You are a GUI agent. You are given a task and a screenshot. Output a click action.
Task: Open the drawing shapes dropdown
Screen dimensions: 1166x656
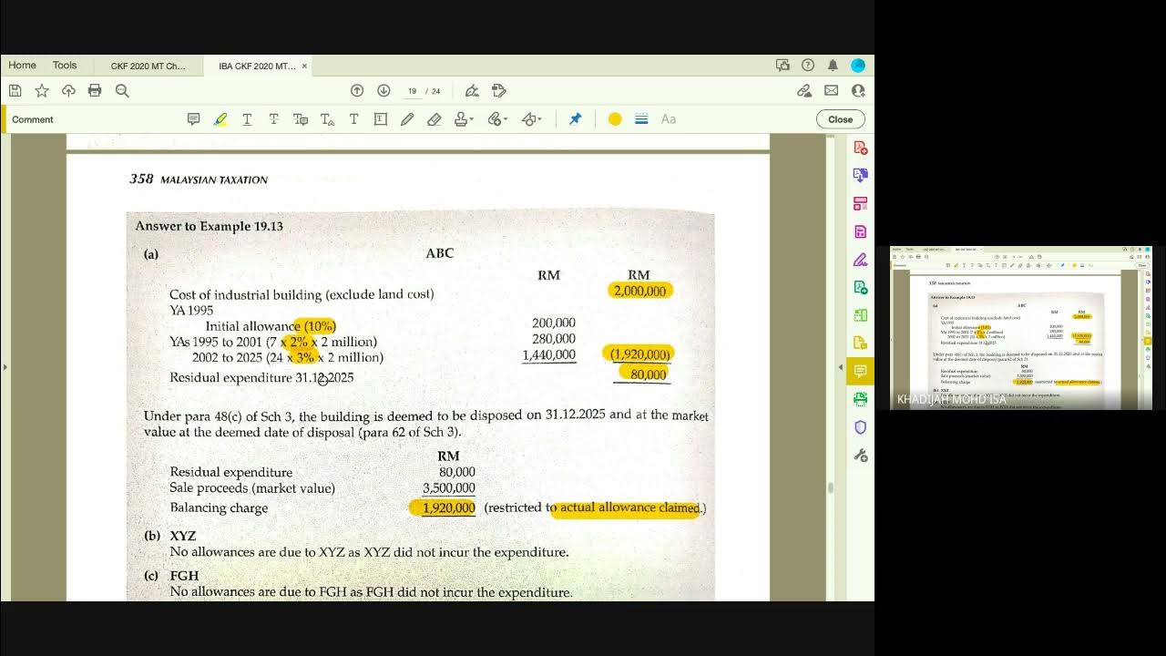click(x=532, y=119)
